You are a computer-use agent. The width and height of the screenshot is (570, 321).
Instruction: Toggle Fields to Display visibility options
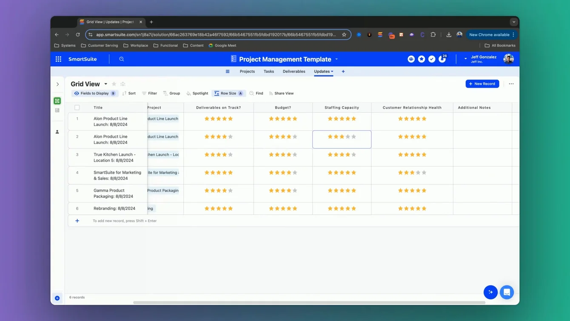coord(94,93)
